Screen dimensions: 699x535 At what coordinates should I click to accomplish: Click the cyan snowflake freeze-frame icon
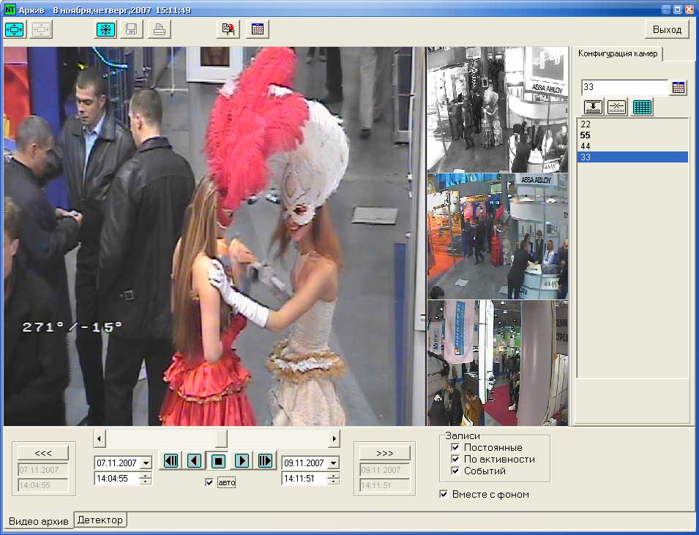tap(106, 29)
